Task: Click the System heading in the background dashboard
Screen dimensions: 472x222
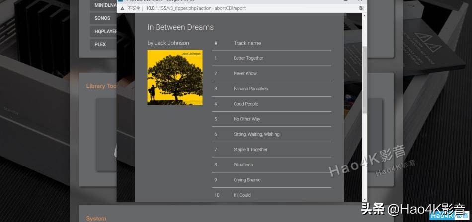Action: coord(96,219)
